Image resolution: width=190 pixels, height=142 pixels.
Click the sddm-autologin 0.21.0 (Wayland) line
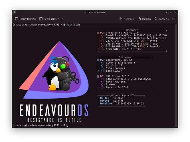[x=128, y=79]
